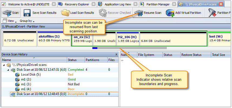Screen dimensions: 232x108
Task: Collapse the PhysicalDrive4 scans tree node
Action: (4, 65)
